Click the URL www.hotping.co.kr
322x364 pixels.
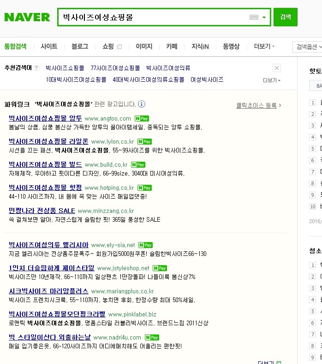point(109,188)
